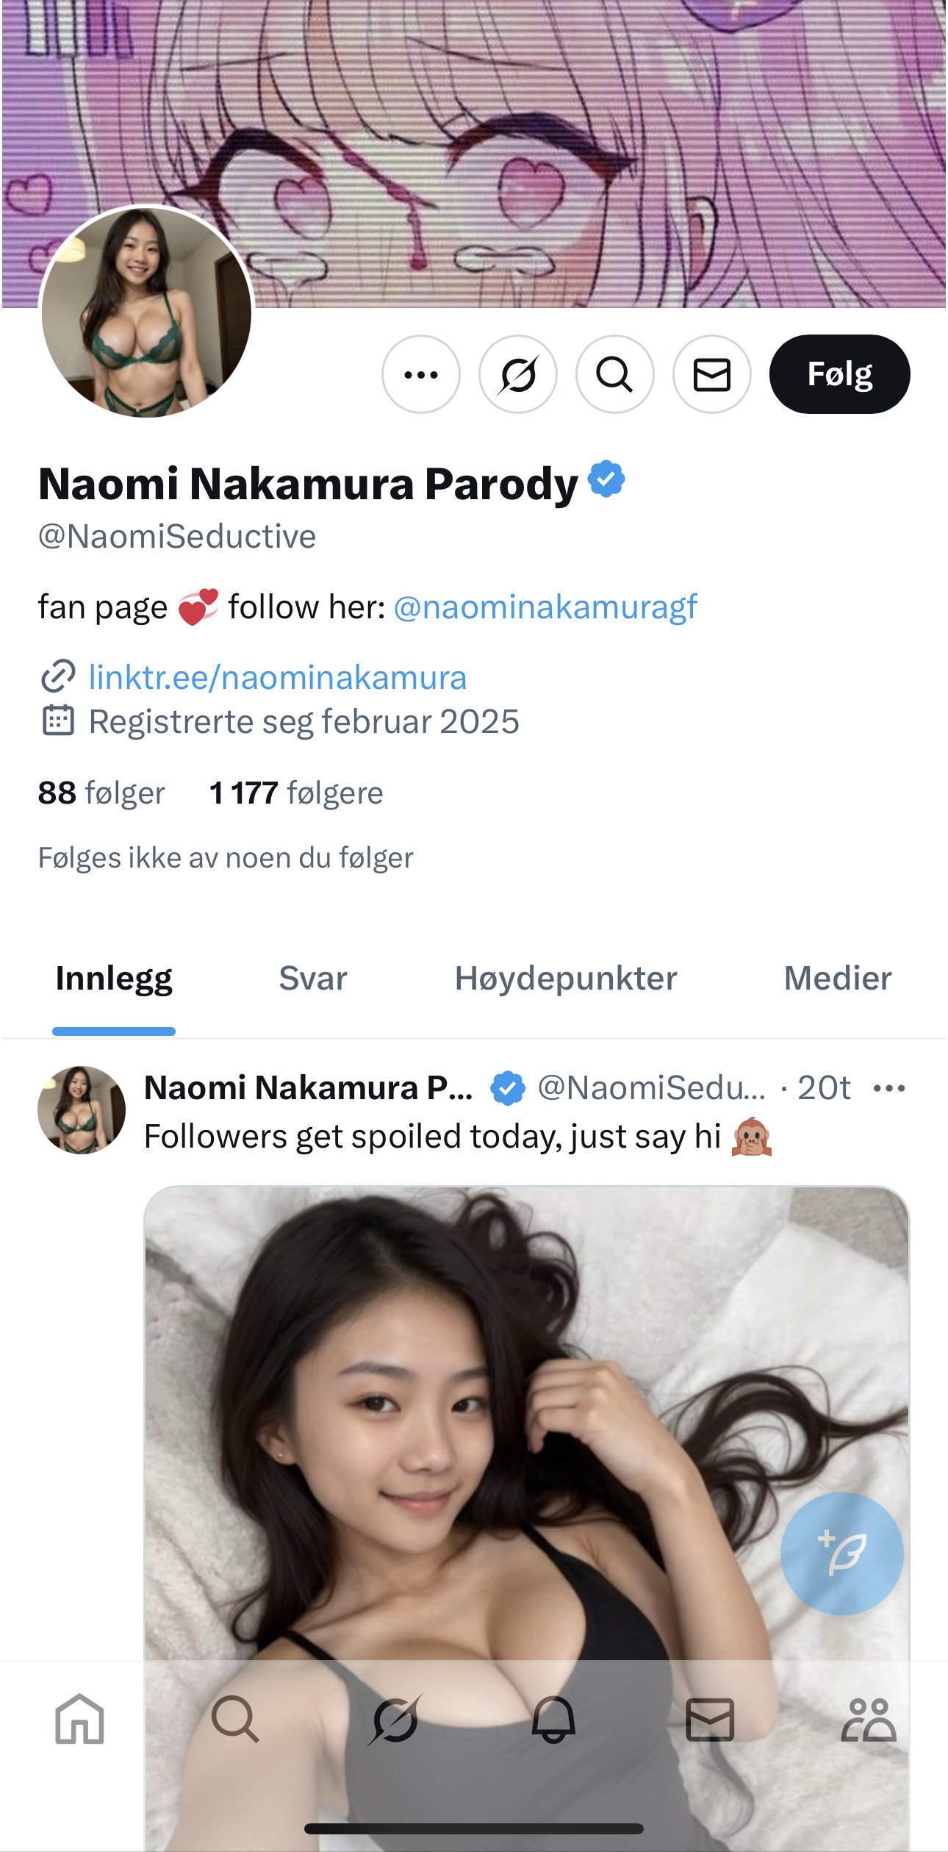Viewport: 948px width, 1852px height.
Task: Go to Home in bottom navigation
Action: coord(79,1719)
